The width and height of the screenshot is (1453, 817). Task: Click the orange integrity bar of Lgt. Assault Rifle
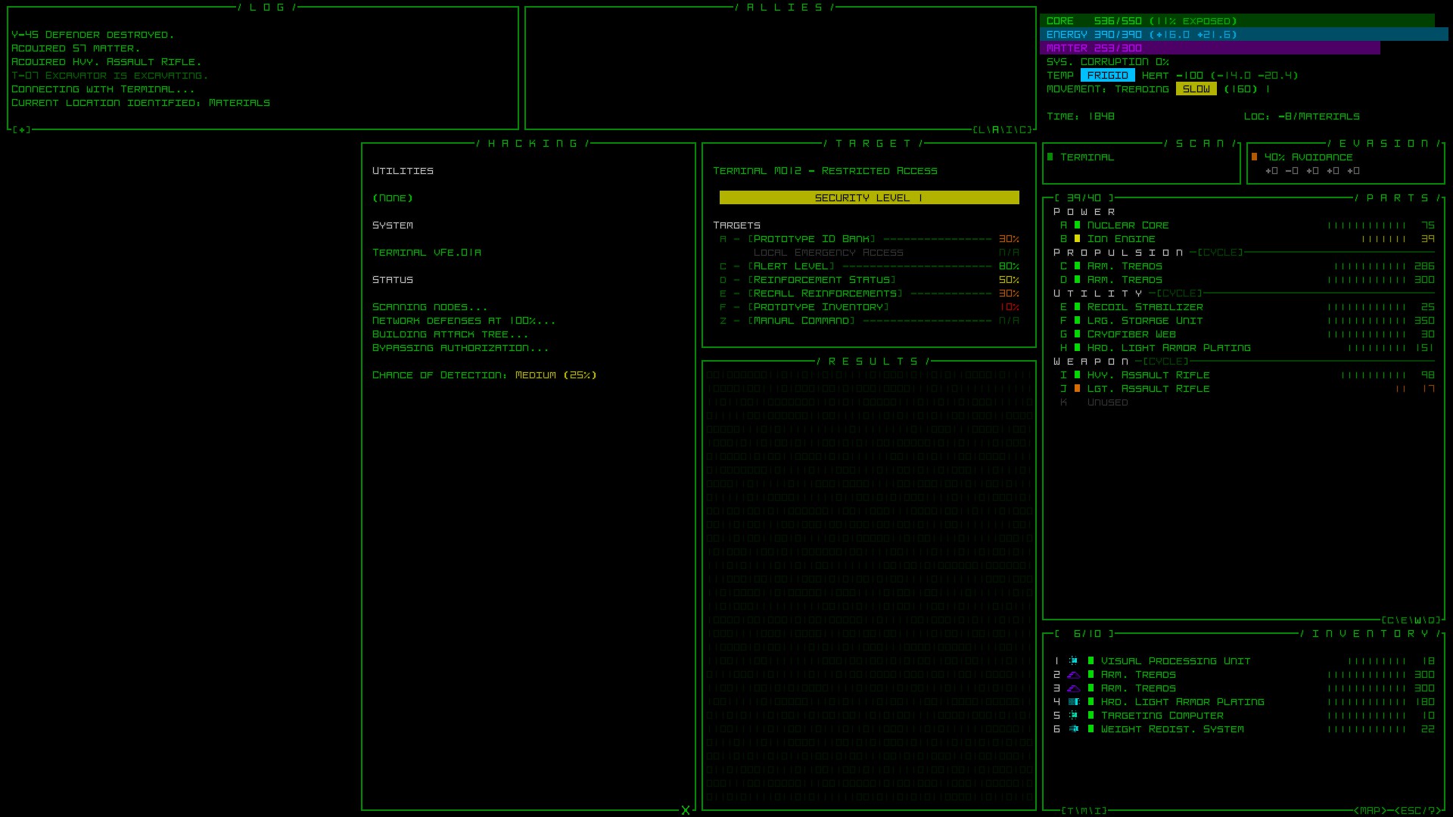click(x=1400, y=389)
